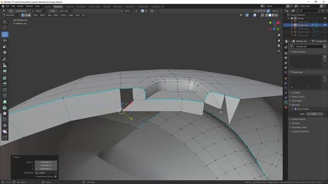Image resolution: width=328 pixels, height=184 pixels.
Task: Hide the selected helmet_cap object
Action: tap(325, 25)
